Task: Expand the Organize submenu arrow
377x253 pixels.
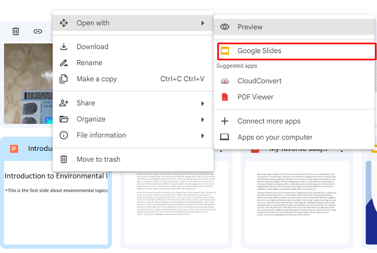Action: click(x=203, y=119)
